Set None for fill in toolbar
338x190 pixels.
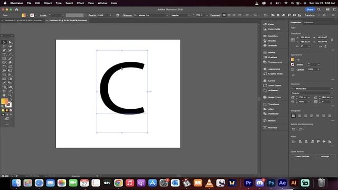pyautogui.click(x=11, y=110)
